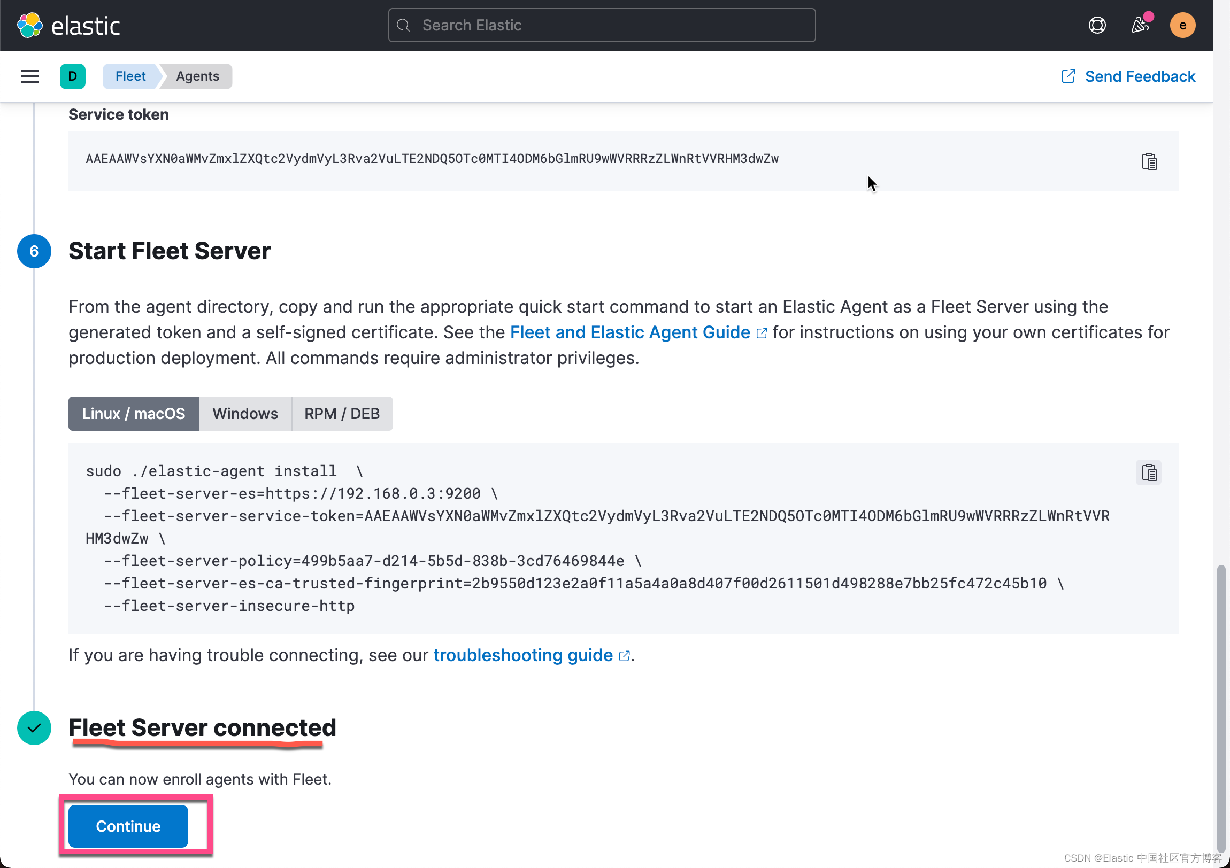Navigate to Fleet via the breadcrumb
Screen dimensions: 1230x868
[130, 76]
